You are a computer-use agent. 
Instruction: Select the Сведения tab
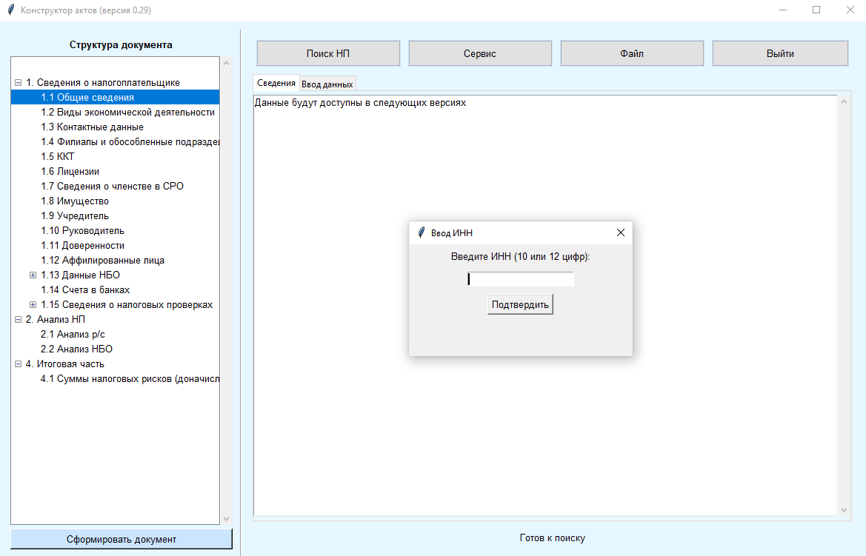pos(276,83)
